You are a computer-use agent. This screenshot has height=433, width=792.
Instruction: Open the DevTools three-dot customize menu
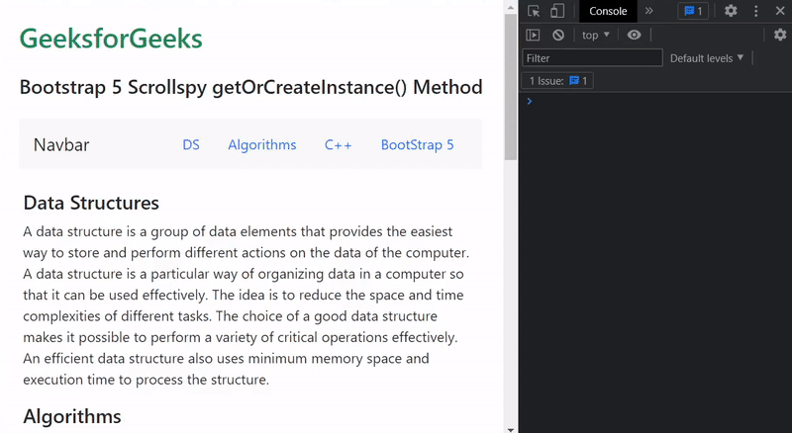(755, 11)
